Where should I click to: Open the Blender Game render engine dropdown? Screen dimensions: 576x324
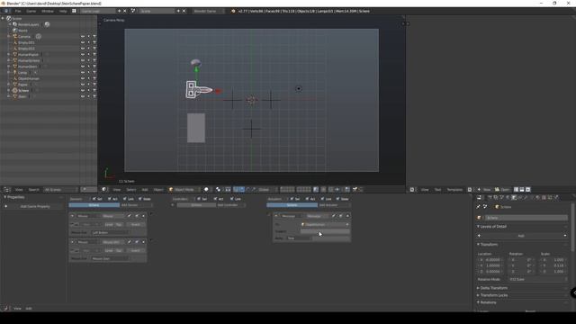point(208,11)
